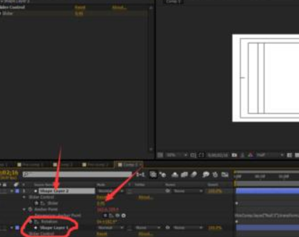299x237 pixels.
Task: Collapse the Slider Control effect in the timeline
Action: 24,197
